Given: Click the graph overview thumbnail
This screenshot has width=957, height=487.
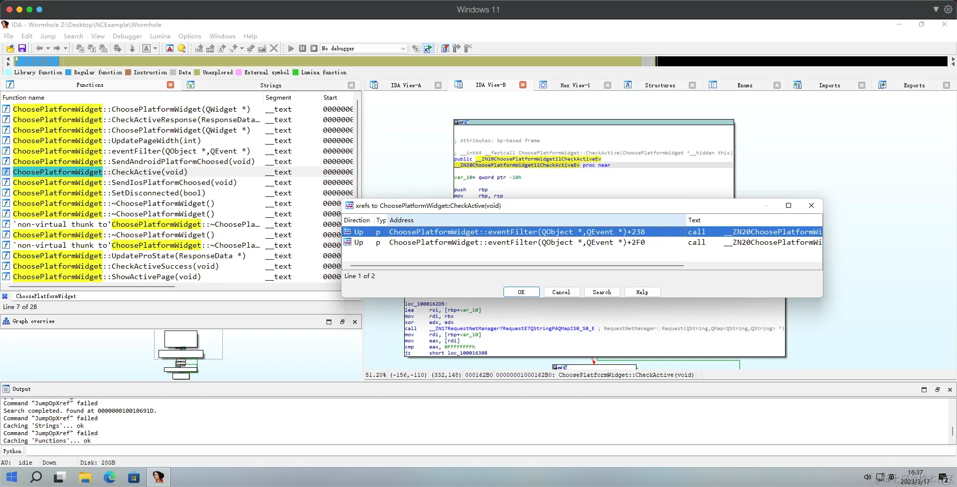Looking at the screenshot, I should tap(188, 354).
